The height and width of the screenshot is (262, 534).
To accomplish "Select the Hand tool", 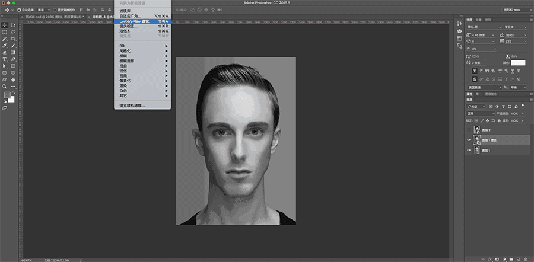I will click(13, 79).
